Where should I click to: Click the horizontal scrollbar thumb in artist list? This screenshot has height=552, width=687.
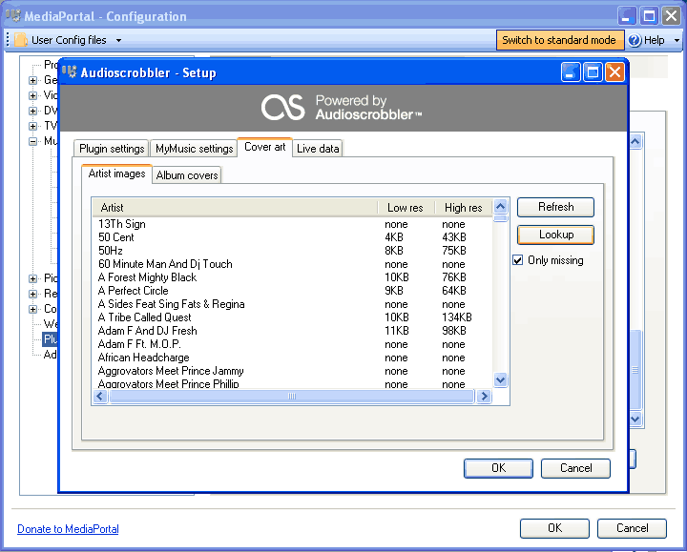(x=292, y=397)
